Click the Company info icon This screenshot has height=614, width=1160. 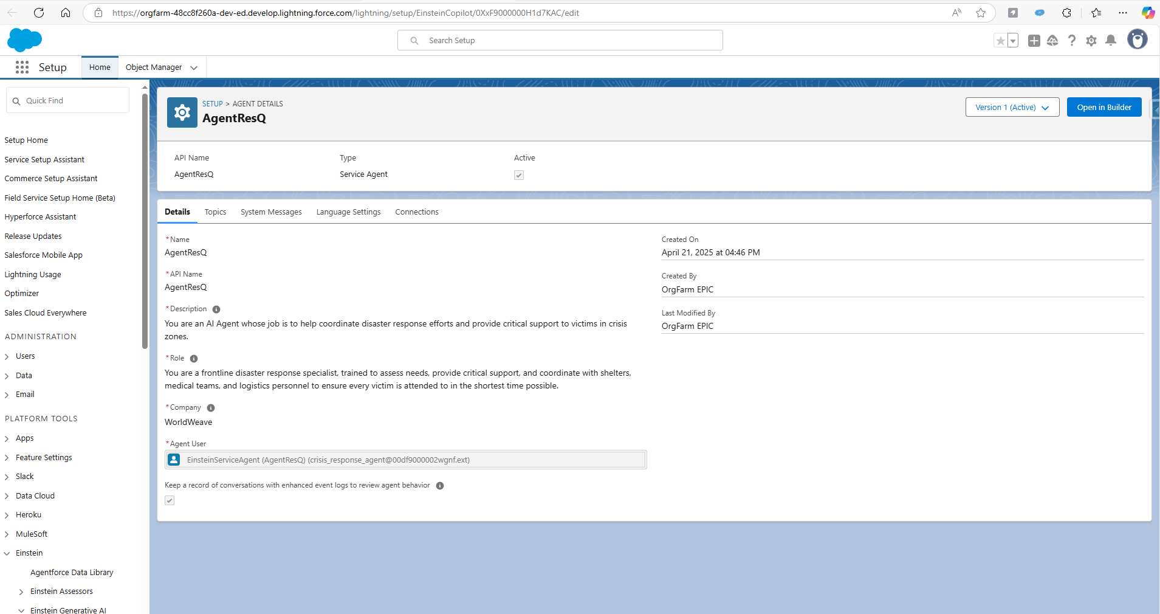coord(211,408)
